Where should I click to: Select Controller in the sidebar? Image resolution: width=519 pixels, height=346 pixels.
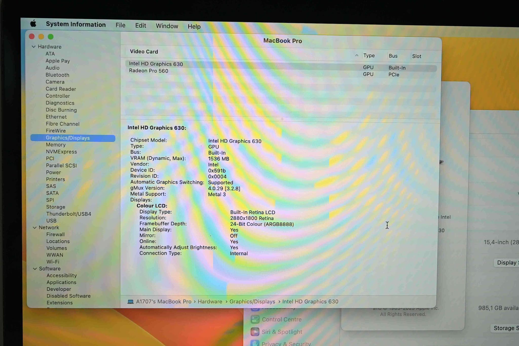[58, 96]
